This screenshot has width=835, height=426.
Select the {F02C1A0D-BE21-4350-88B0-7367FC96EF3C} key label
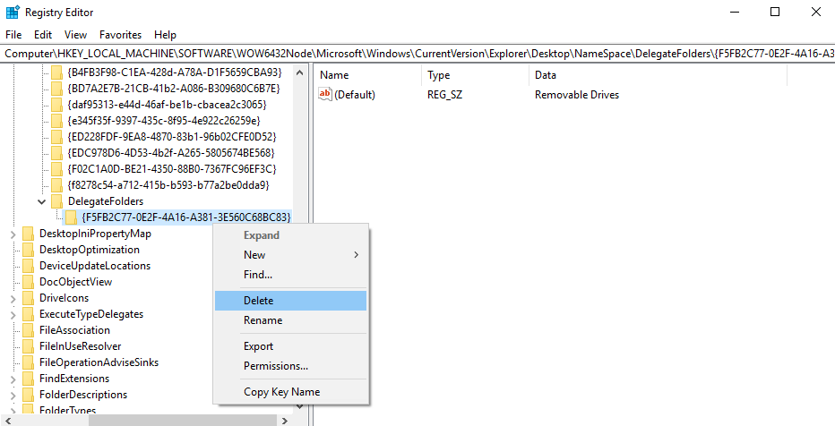[x=172, y=169]
